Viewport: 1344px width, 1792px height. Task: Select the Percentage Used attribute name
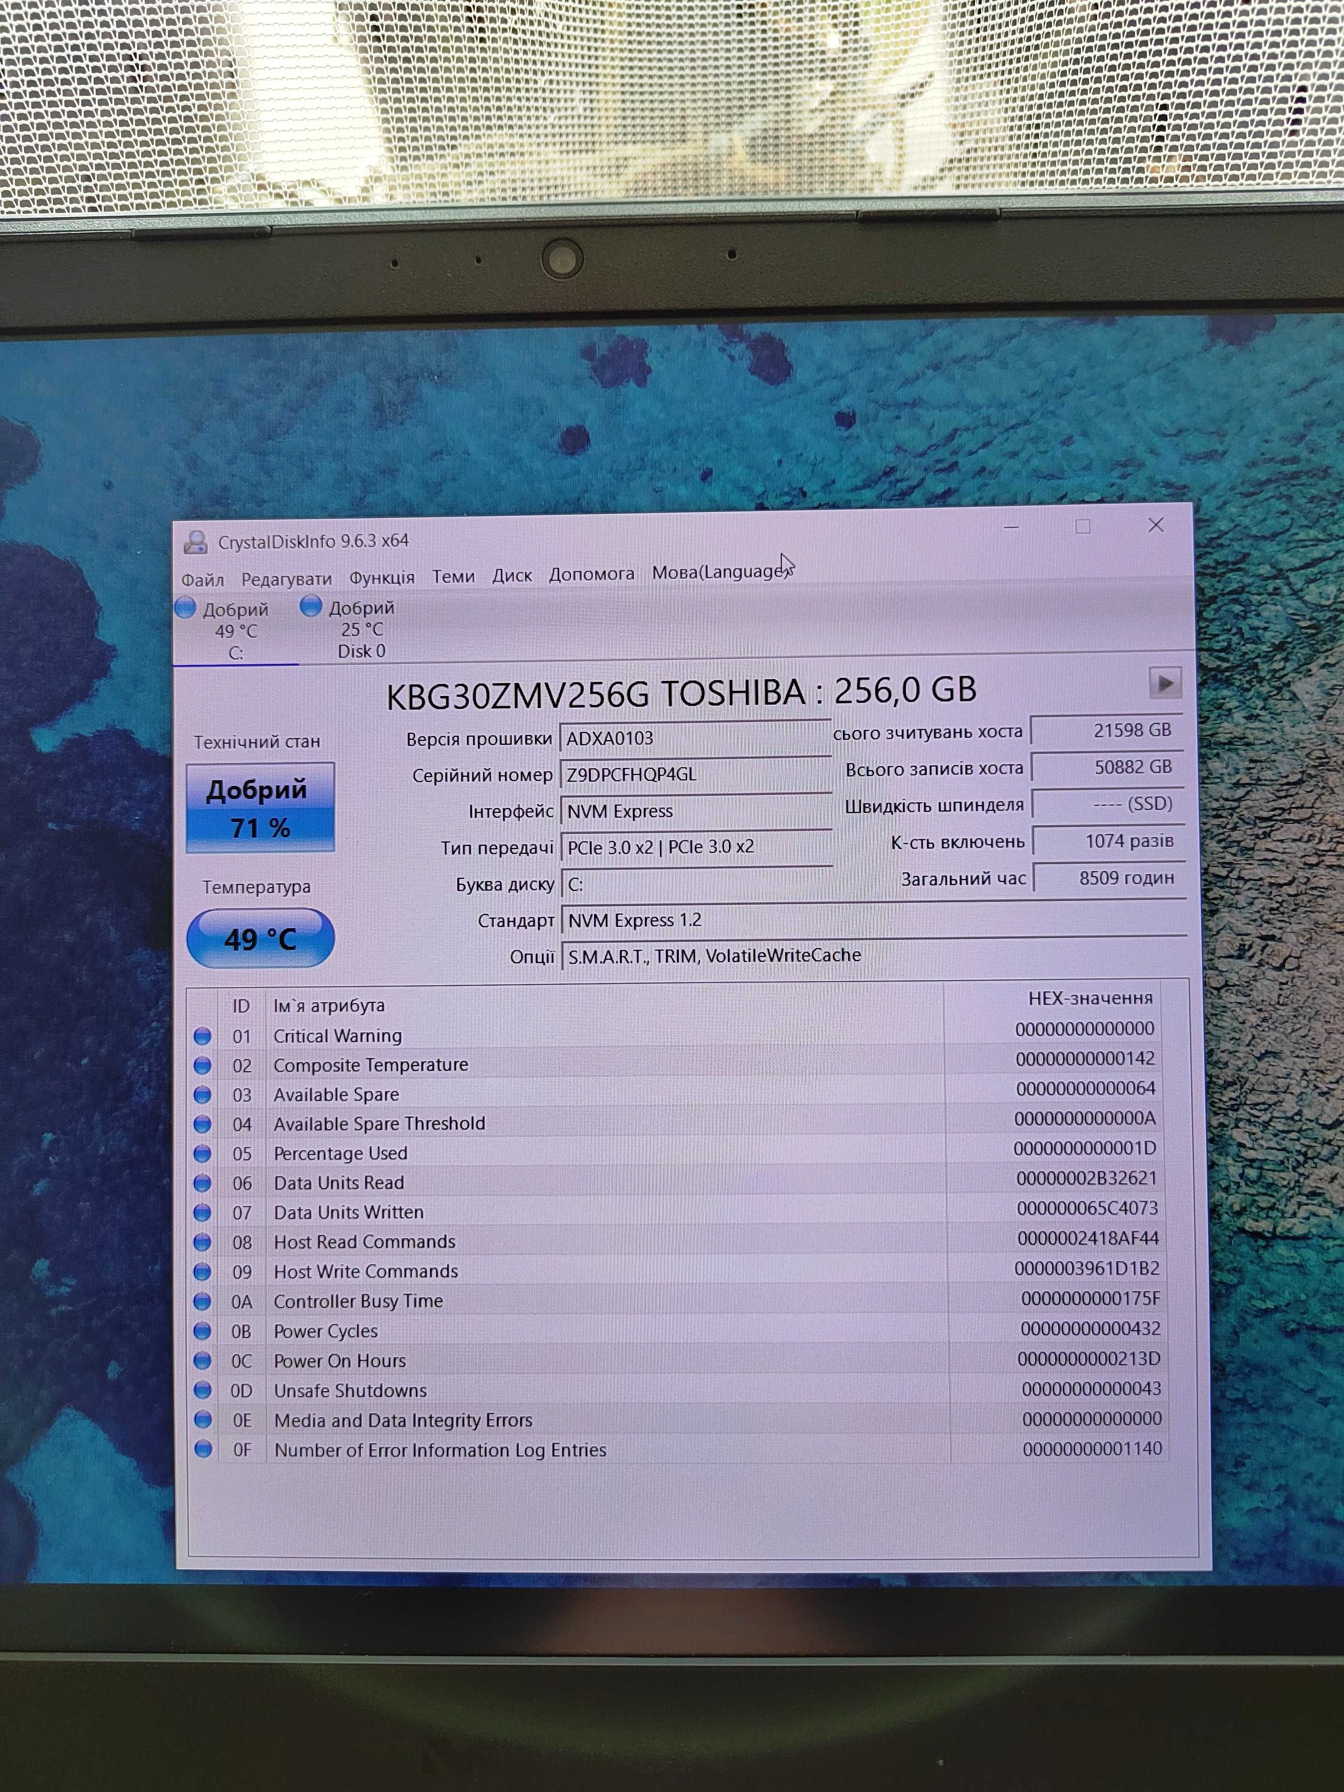pyautogui.click(x=340, y=1153)
